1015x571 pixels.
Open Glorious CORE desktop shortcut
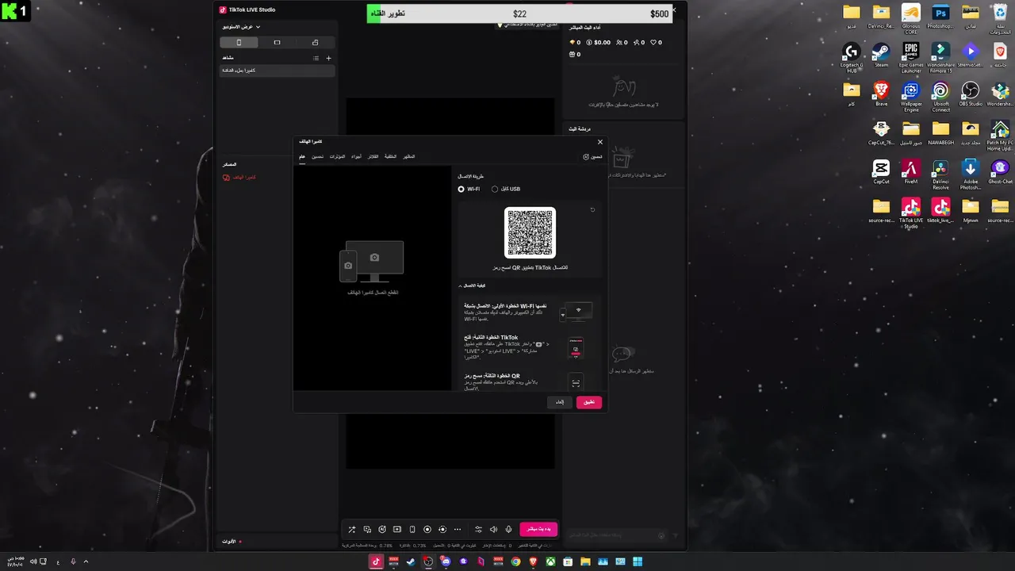coord(911,17)
